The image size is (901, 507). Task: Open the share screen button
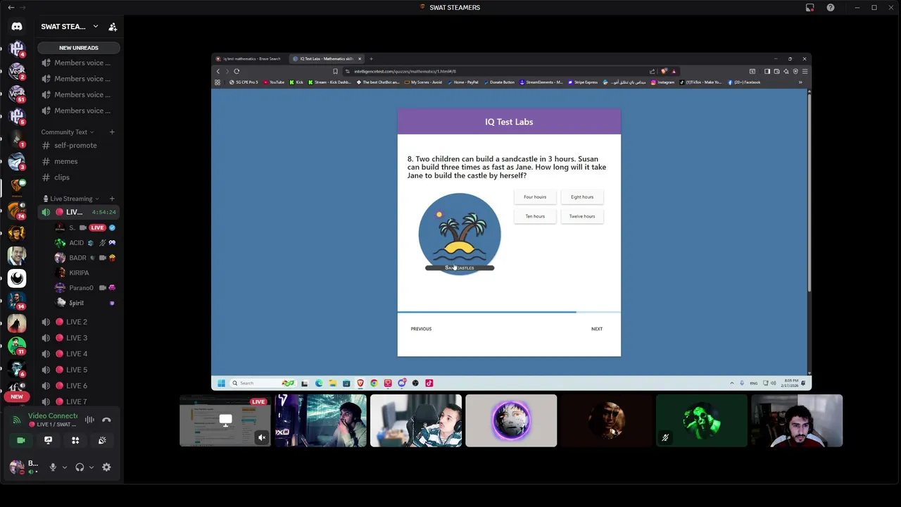click(48, 440)
